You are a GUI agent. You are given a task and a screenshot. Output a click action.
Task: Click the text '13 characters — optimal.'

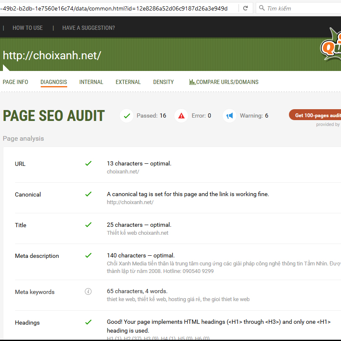(x=139, y=163)
